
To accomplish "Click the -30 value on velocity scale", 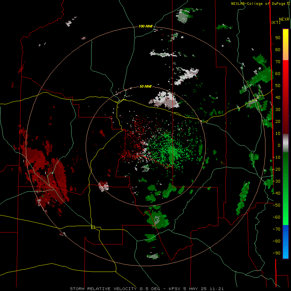I will 276,181.
